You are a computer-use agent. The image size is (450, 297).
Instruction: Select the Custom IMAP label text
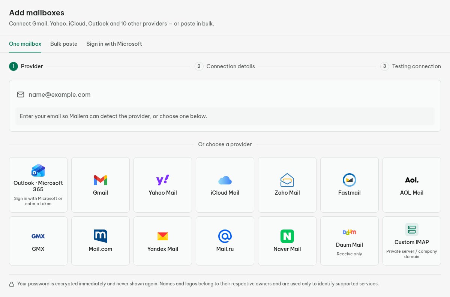(412, 242)
